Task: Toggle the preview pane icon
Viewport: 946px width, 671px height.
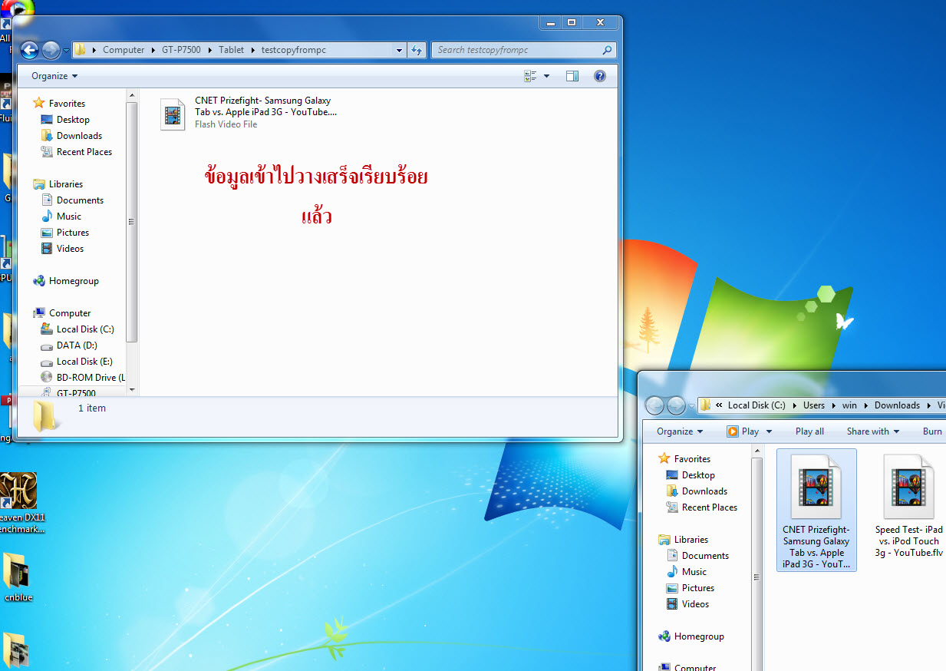Action: 572,76
